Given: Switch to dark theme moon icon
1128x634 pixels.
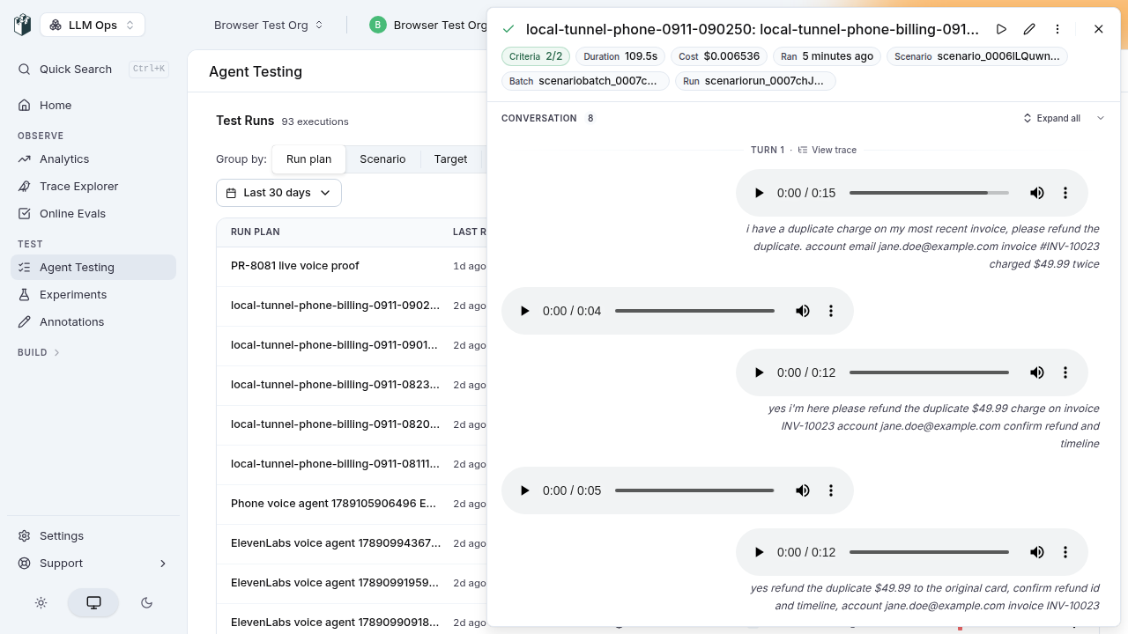Looking at the screenshot, I should pos(147,603).
